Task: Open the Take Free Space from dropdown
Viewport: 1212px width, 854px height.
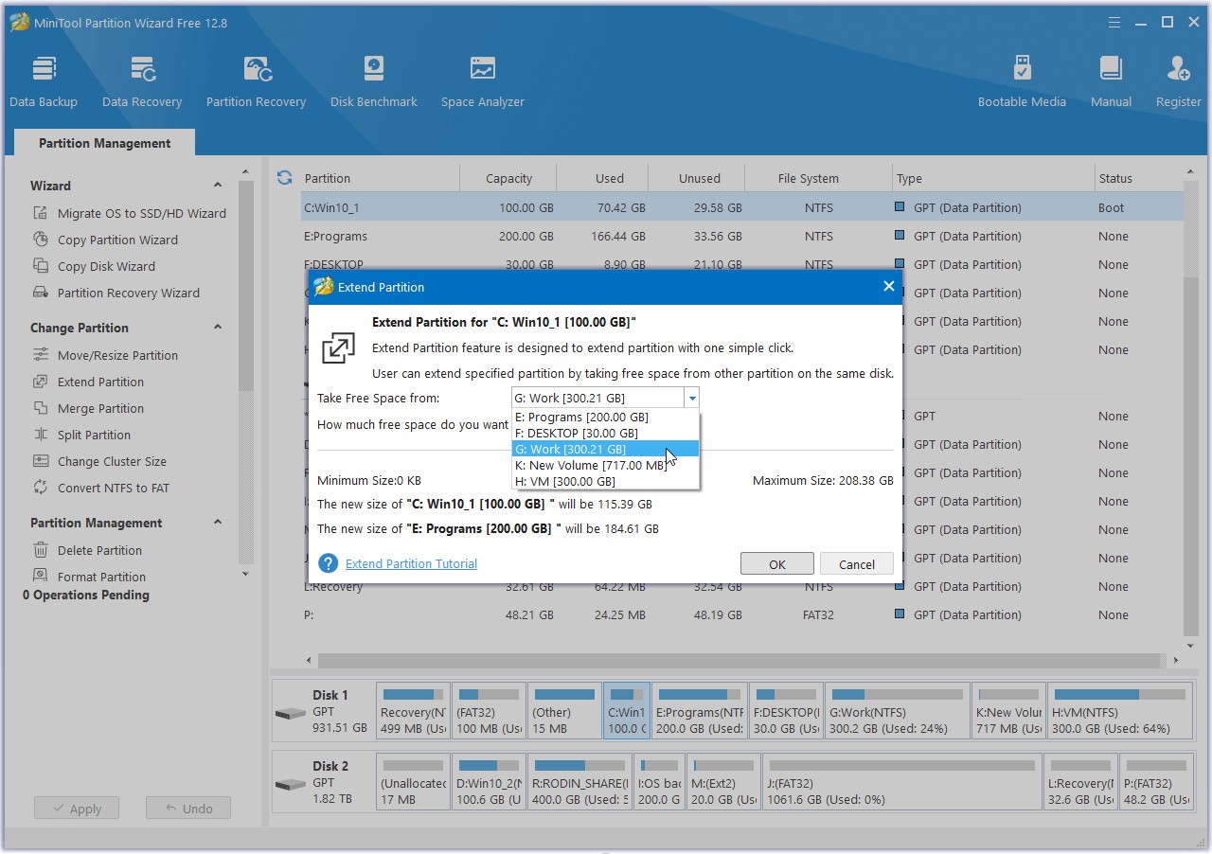Action: [x=692, y=398]
